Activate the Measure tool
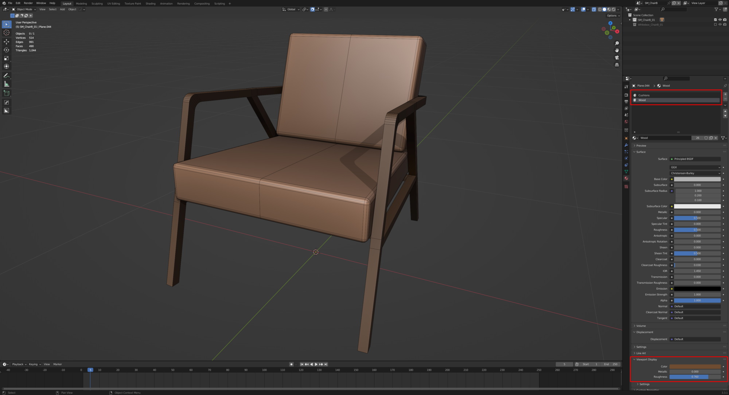729x395 pixels. [7, 84]
